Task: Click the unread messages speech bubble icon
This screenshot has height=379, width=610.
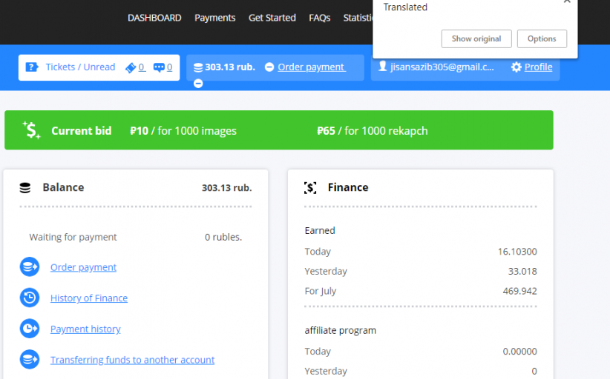Action: [x=159, y=67]
